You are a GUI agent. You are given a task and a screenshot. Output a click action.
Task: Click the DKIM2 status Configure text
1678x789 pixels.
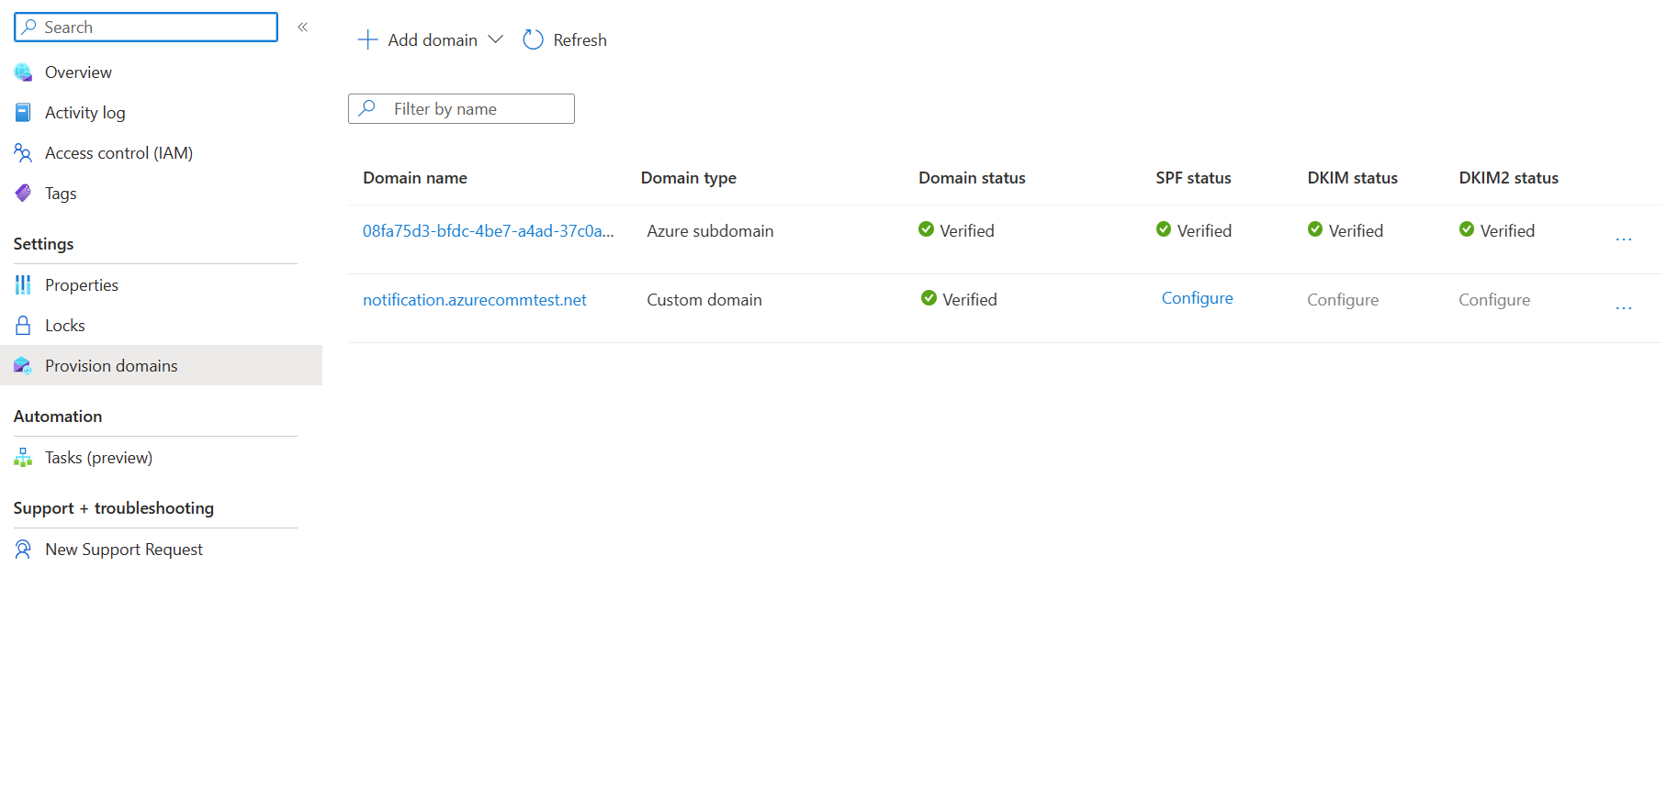pos(1494,300)
